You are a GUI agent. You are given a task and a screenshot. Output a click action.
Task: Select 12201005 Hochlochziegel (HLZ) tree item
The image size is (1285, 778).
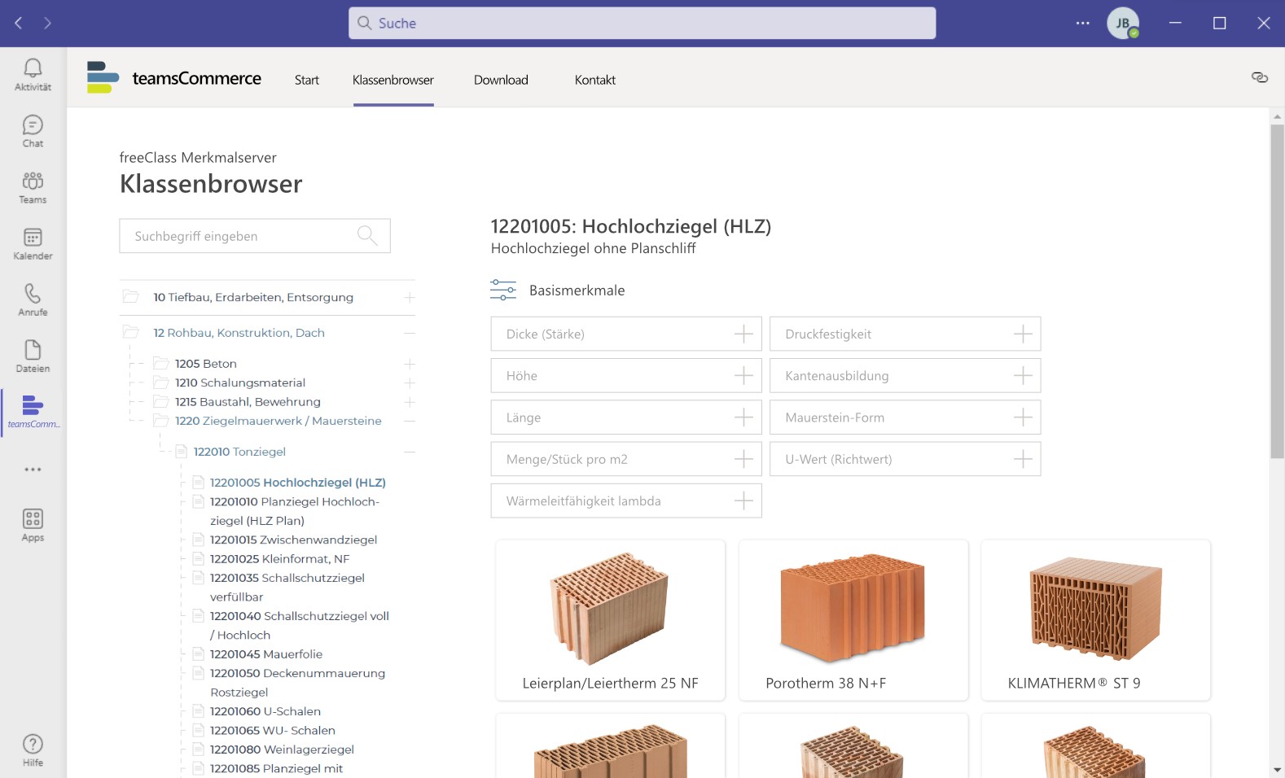click(x=298, y=483)
